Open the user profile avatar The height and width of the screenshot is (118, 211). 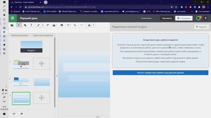tap(198, 18)
